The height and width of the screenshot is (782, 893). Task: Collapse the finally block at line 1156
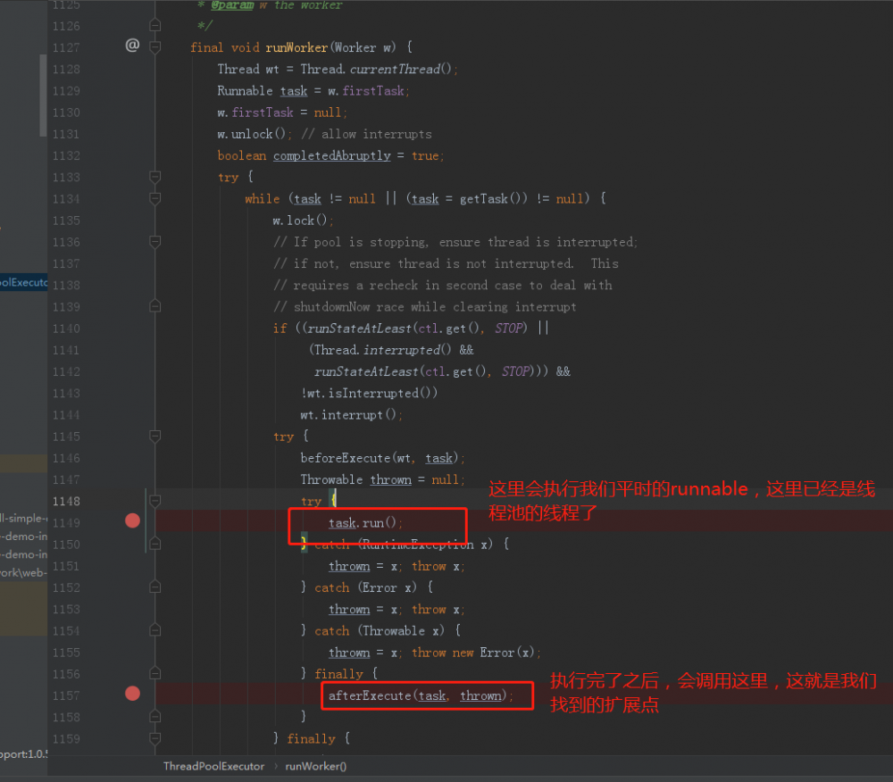(x=154, y=673)
